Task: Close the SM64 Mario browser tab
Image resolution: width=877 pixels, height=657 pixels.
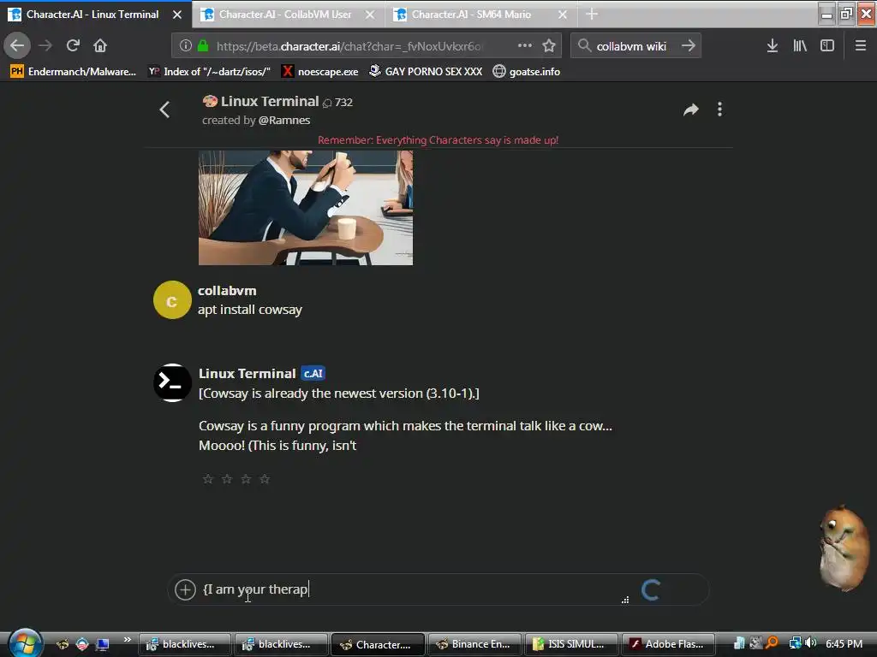Action: tap(563, 15)
